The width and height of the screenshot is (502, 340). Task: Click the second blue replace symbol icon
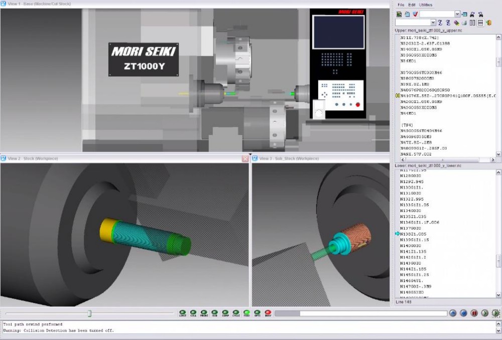(448, 23)
